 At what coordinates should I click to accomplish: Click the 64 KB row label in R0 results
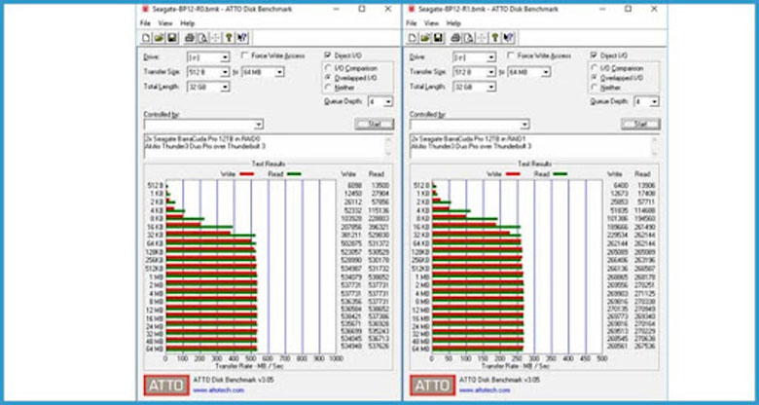(155, 242)
